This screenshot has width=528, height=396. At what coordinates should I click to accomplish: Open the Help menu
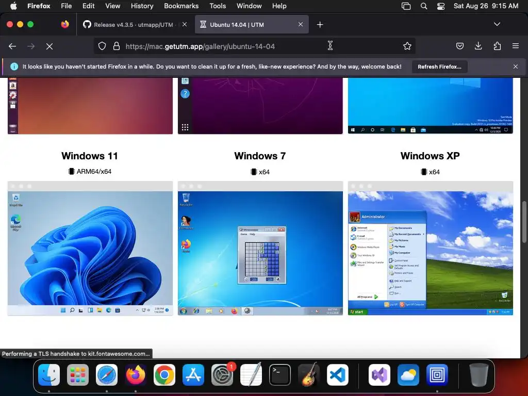tap(279, 6)
